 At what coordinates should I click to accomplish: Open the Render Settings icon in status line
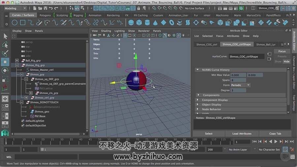[236, 8]
